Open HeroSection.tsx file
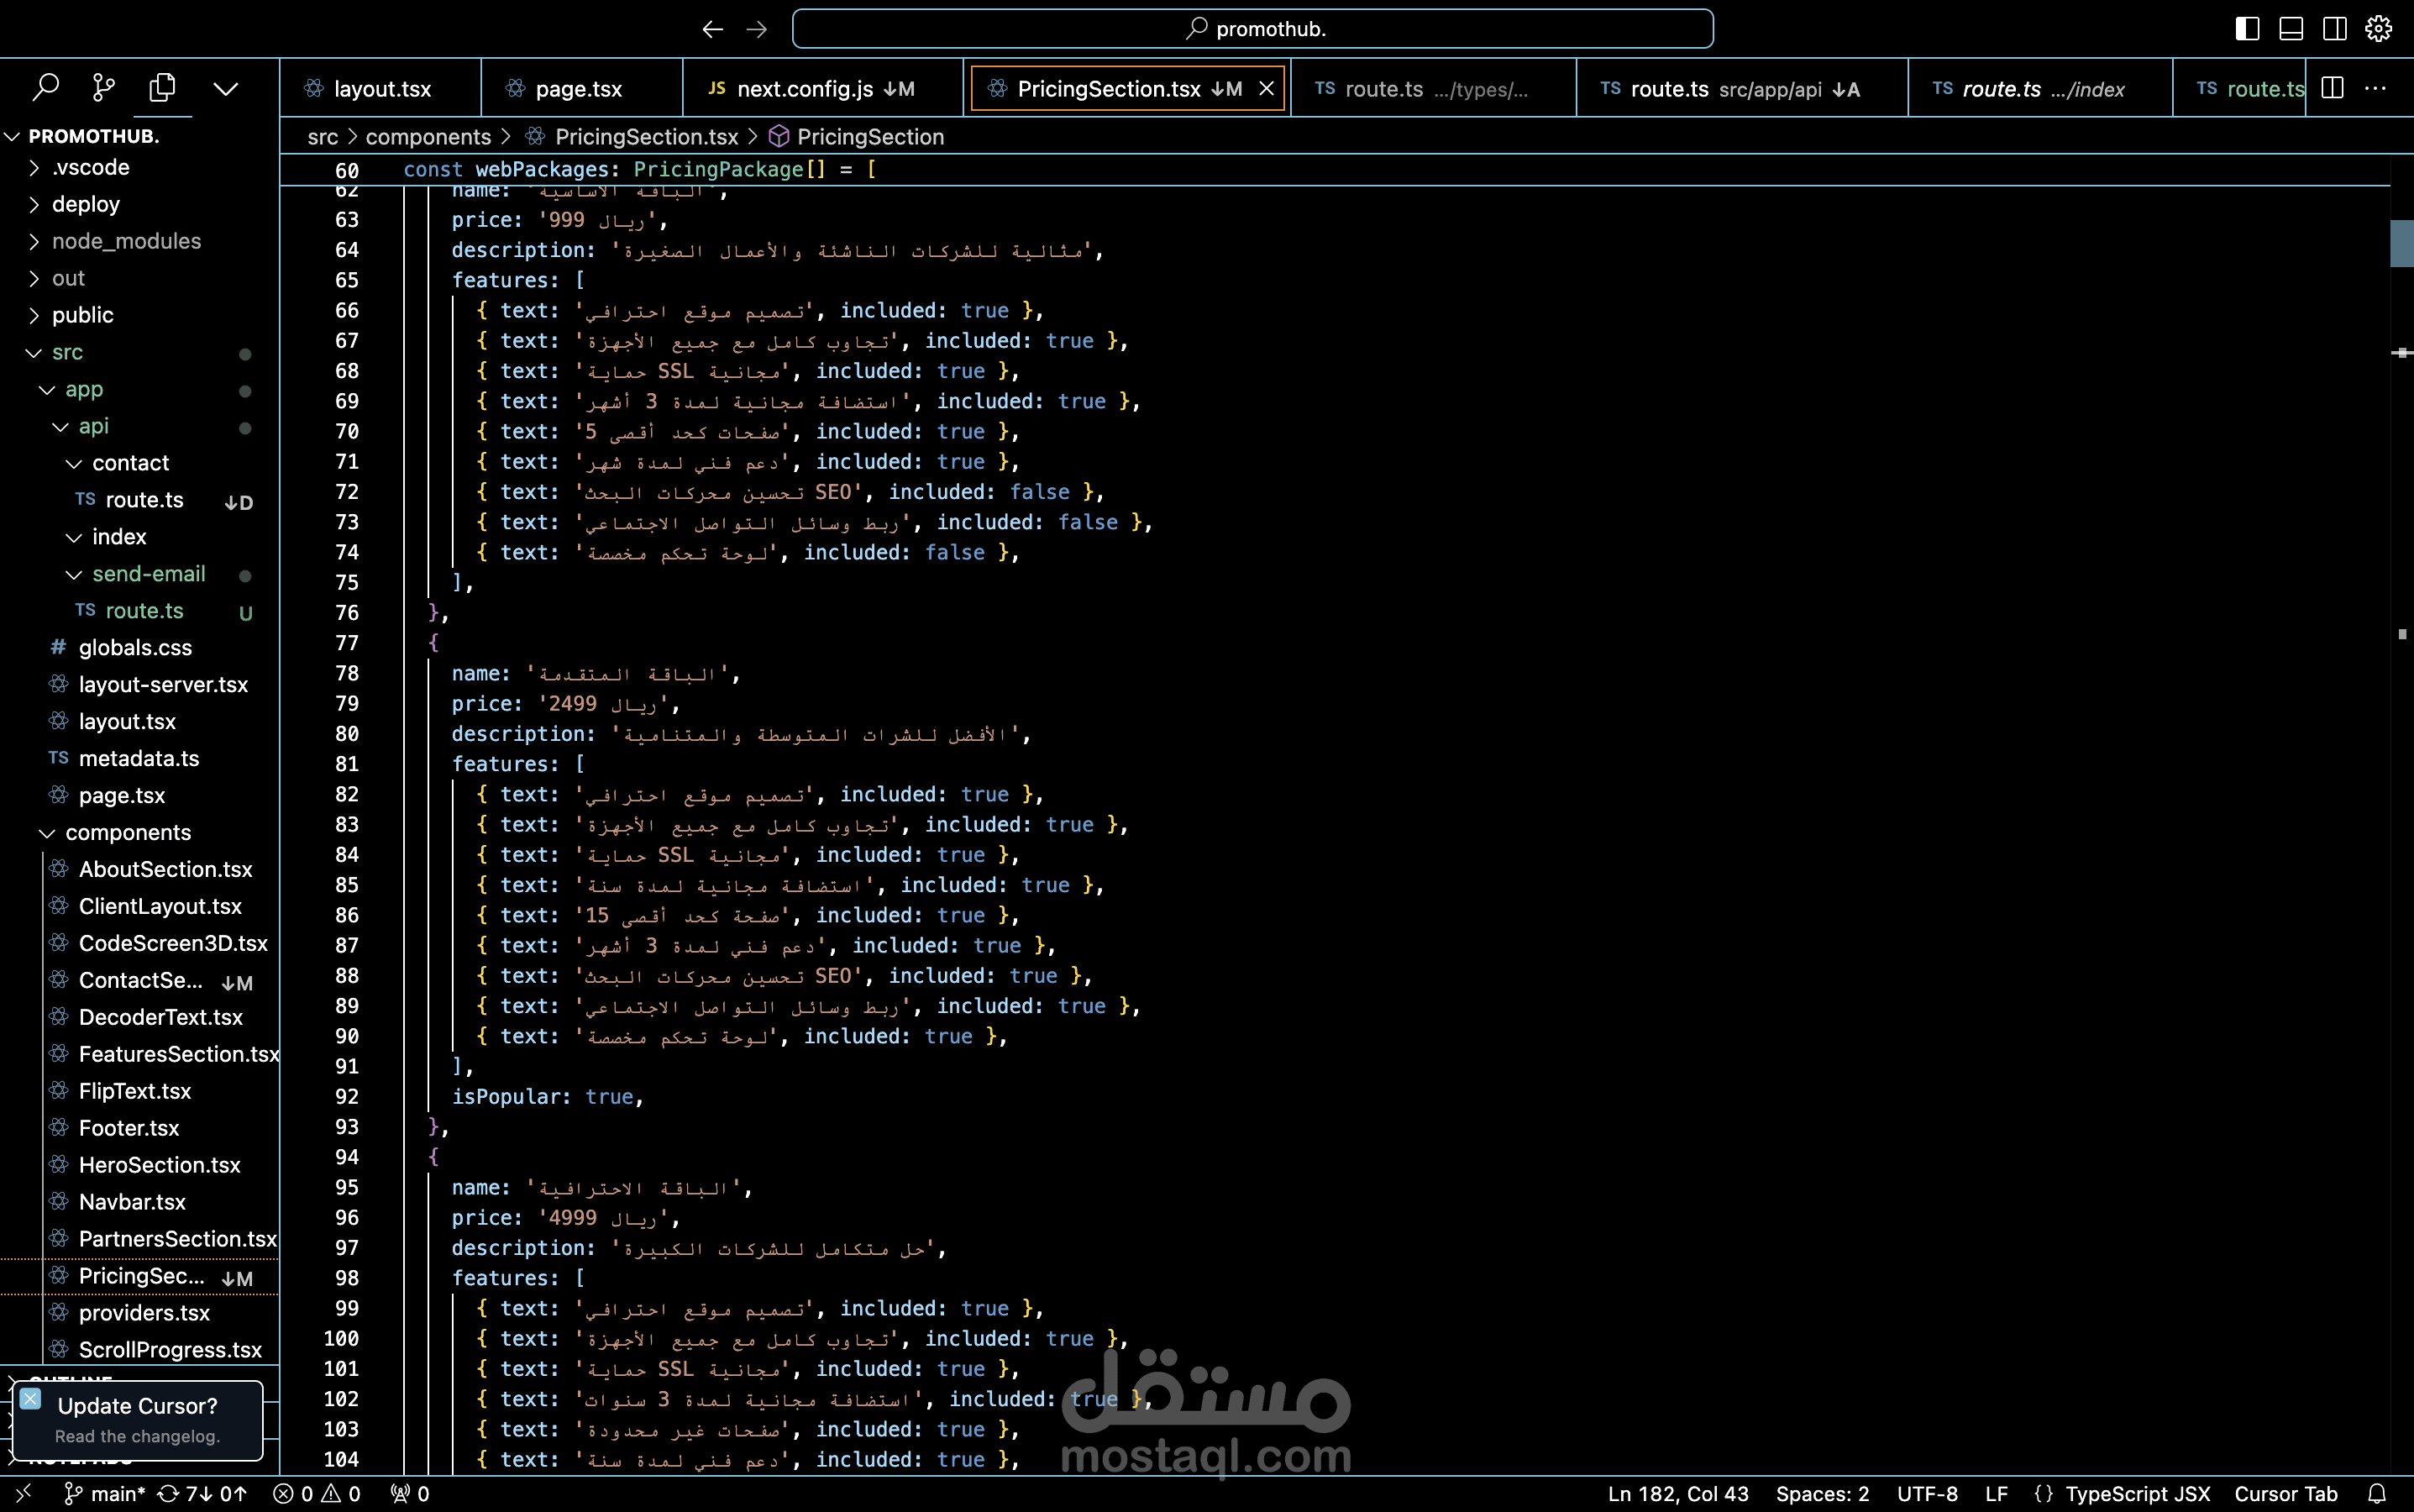 coord(159,1165)
